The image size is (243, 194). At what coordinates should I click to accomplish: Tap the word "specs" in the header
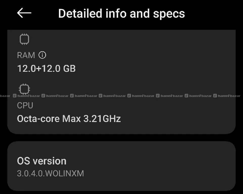pyautogui.click(x=170, y=13)
